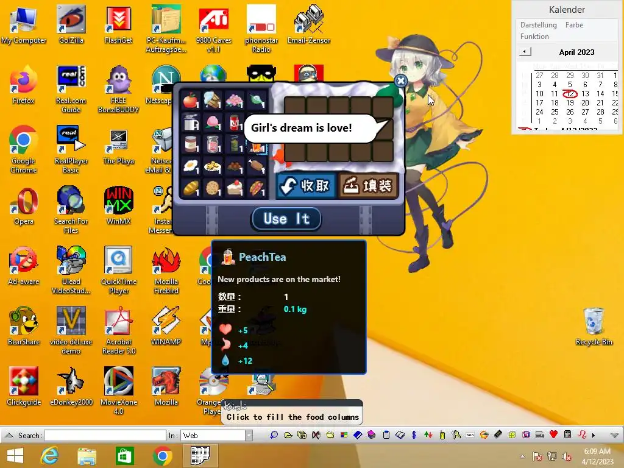
Task: Pick the silver mug item in inventory
Action: [x=191, y=122]
